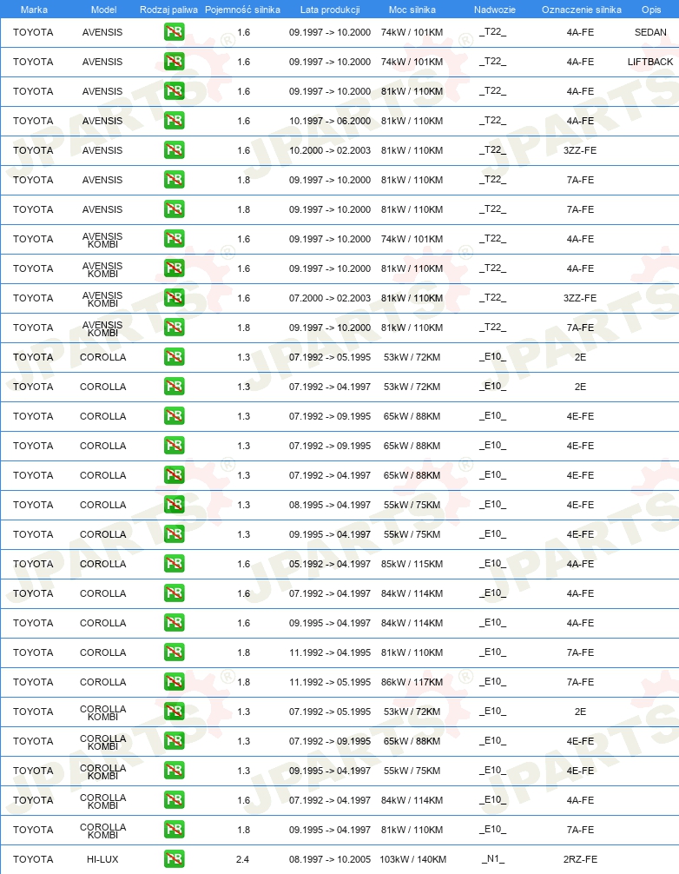The width and height of the screenshot is (679, 874).
Task: Select the 86kW / 117KM power cell
Action: click(412, 682)
